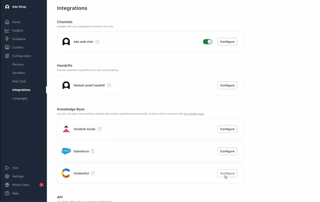Click the Integrations page heading

72,8
